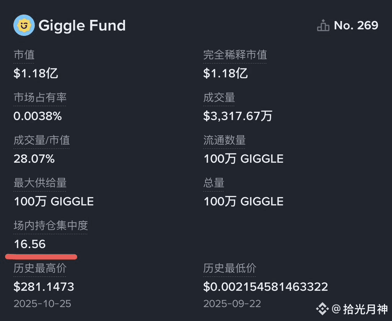This screenshot has height=321, width=392.
Task: Click the ranking podium icon
Action: [323, 25]
